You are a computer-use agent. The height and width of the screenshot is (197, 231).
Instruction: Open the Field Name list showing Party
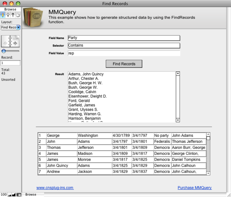click(x=124, y=38)
